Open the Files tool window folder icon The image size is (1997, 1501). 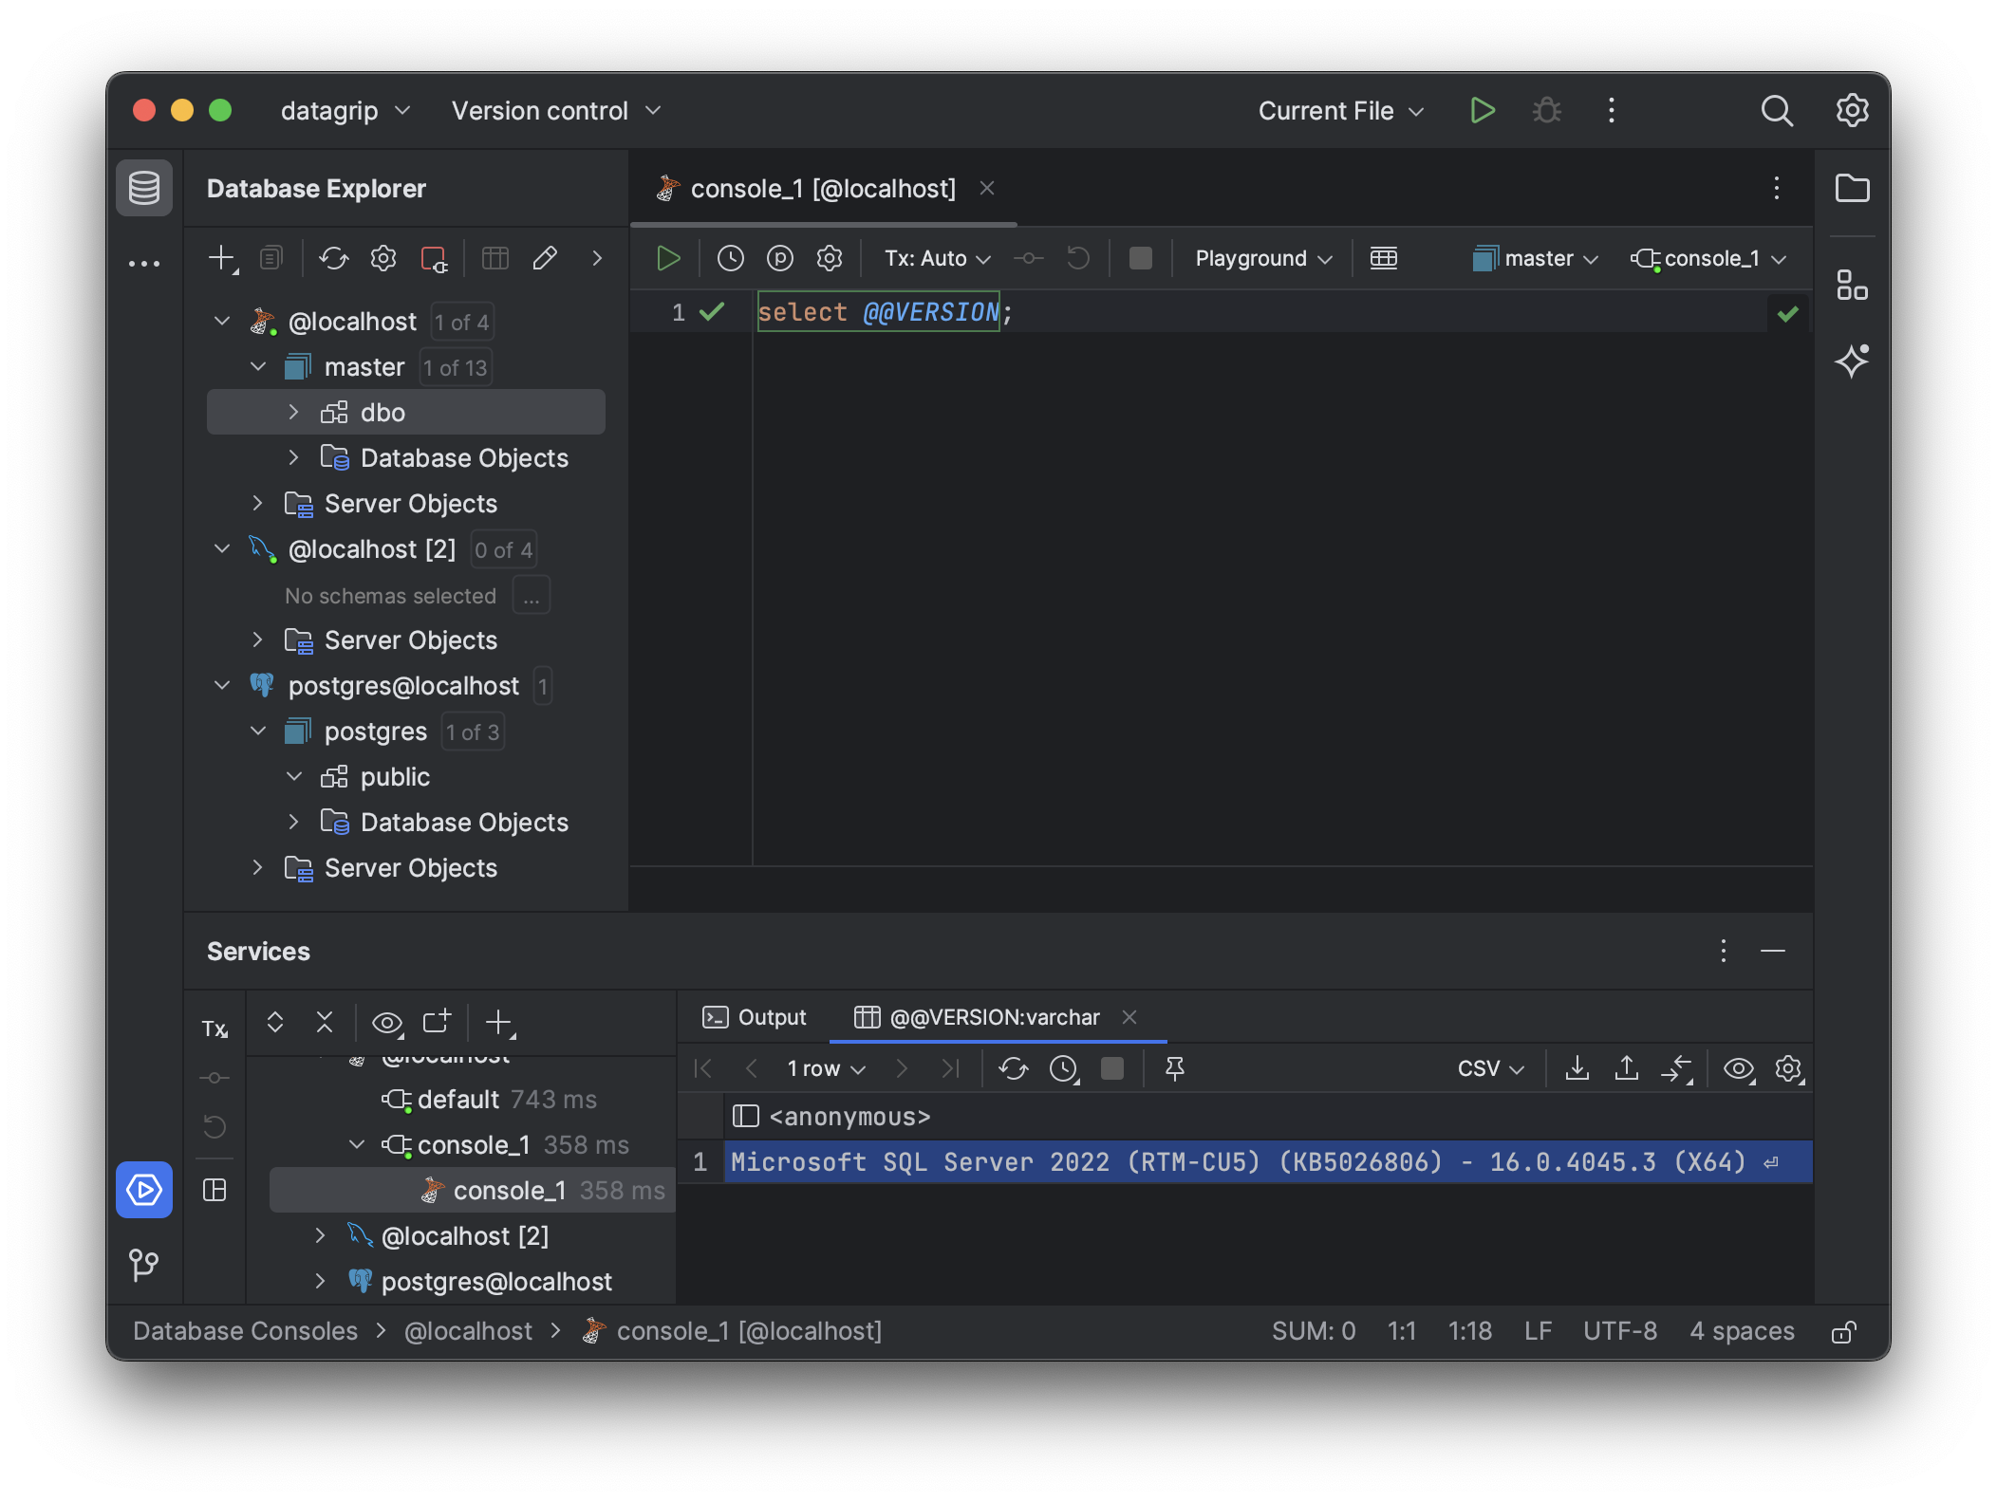[x=1852, y=188]
